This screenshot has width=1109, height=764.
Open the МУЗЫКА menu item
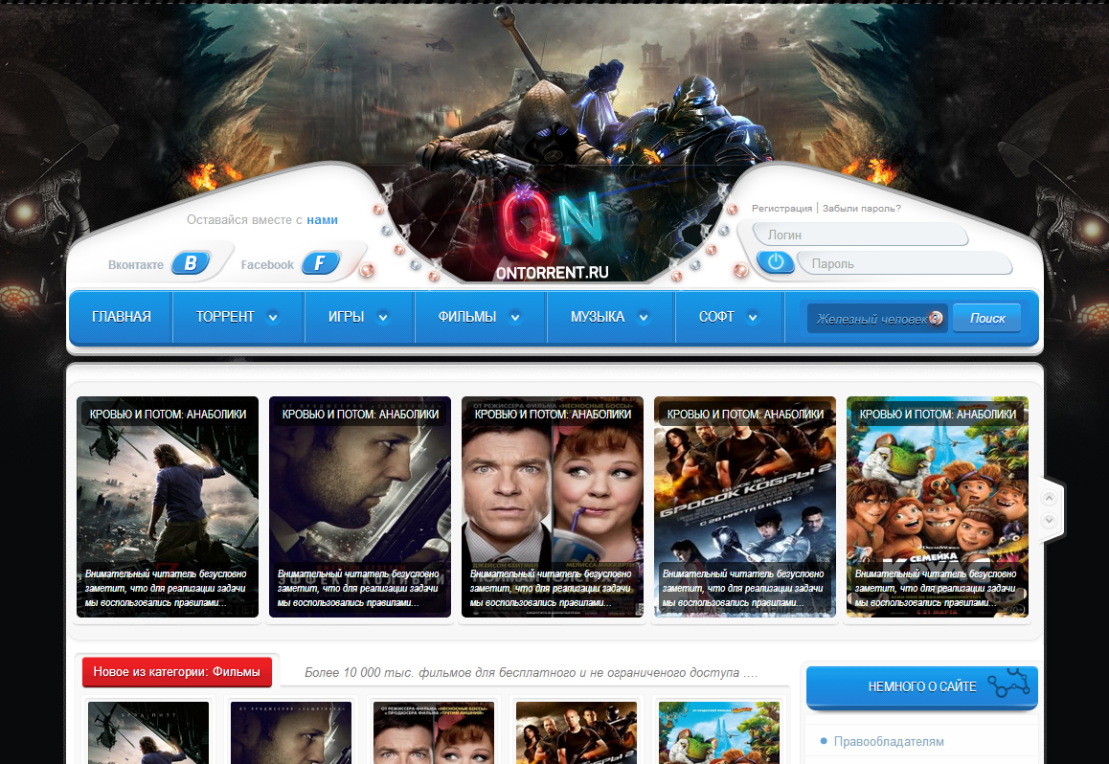click(598, 317)
